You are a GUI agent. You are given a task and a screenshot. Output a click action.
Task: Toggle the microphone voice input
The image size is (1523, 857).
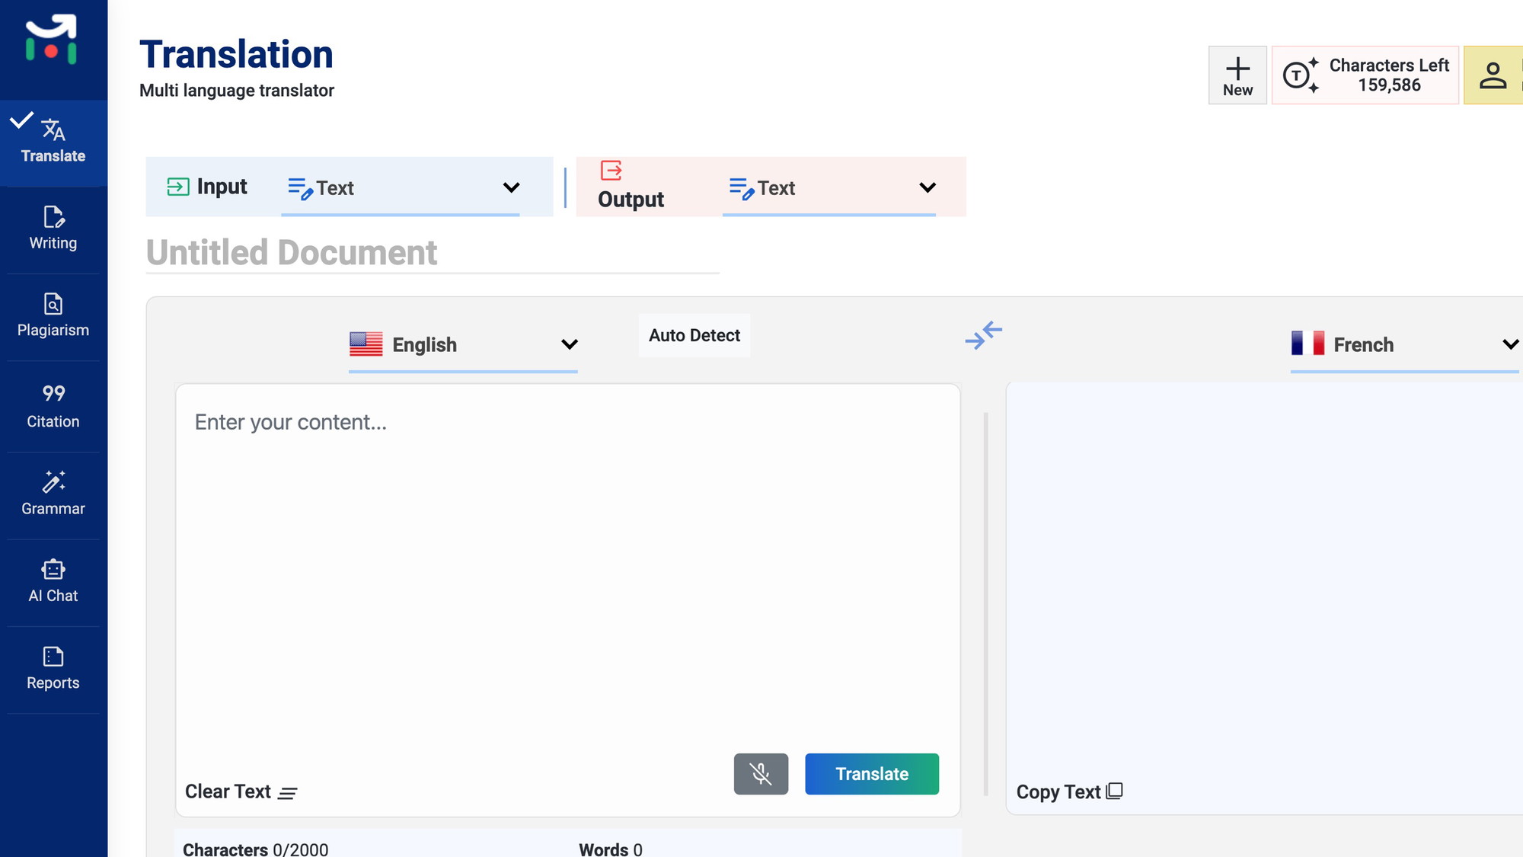761,774
